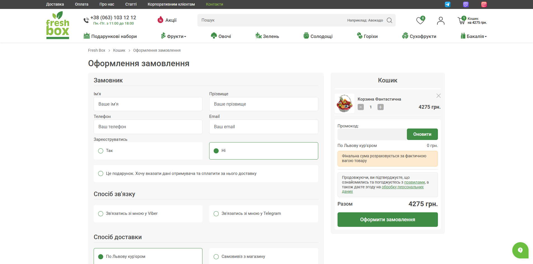Remove Корзина Фантастична with the X icon
Viewport: 533px width, 264px height.
coord(438,96)
